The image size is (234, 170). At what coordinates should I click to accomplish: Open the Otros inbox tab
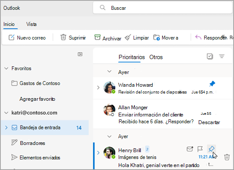pyautogui.click(x=156, y=57)
